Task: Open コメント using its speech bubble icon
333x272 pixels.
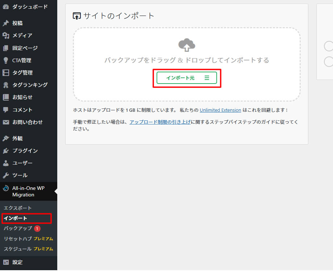Action: tap(6, 110)
